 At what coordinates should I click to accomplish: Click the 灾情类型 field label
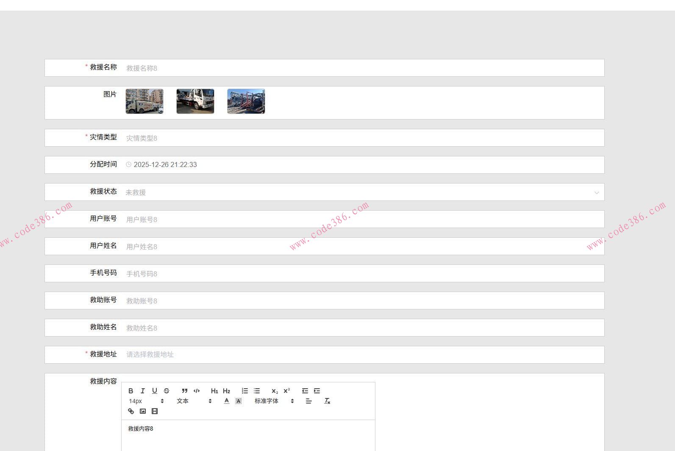point(103,137)
